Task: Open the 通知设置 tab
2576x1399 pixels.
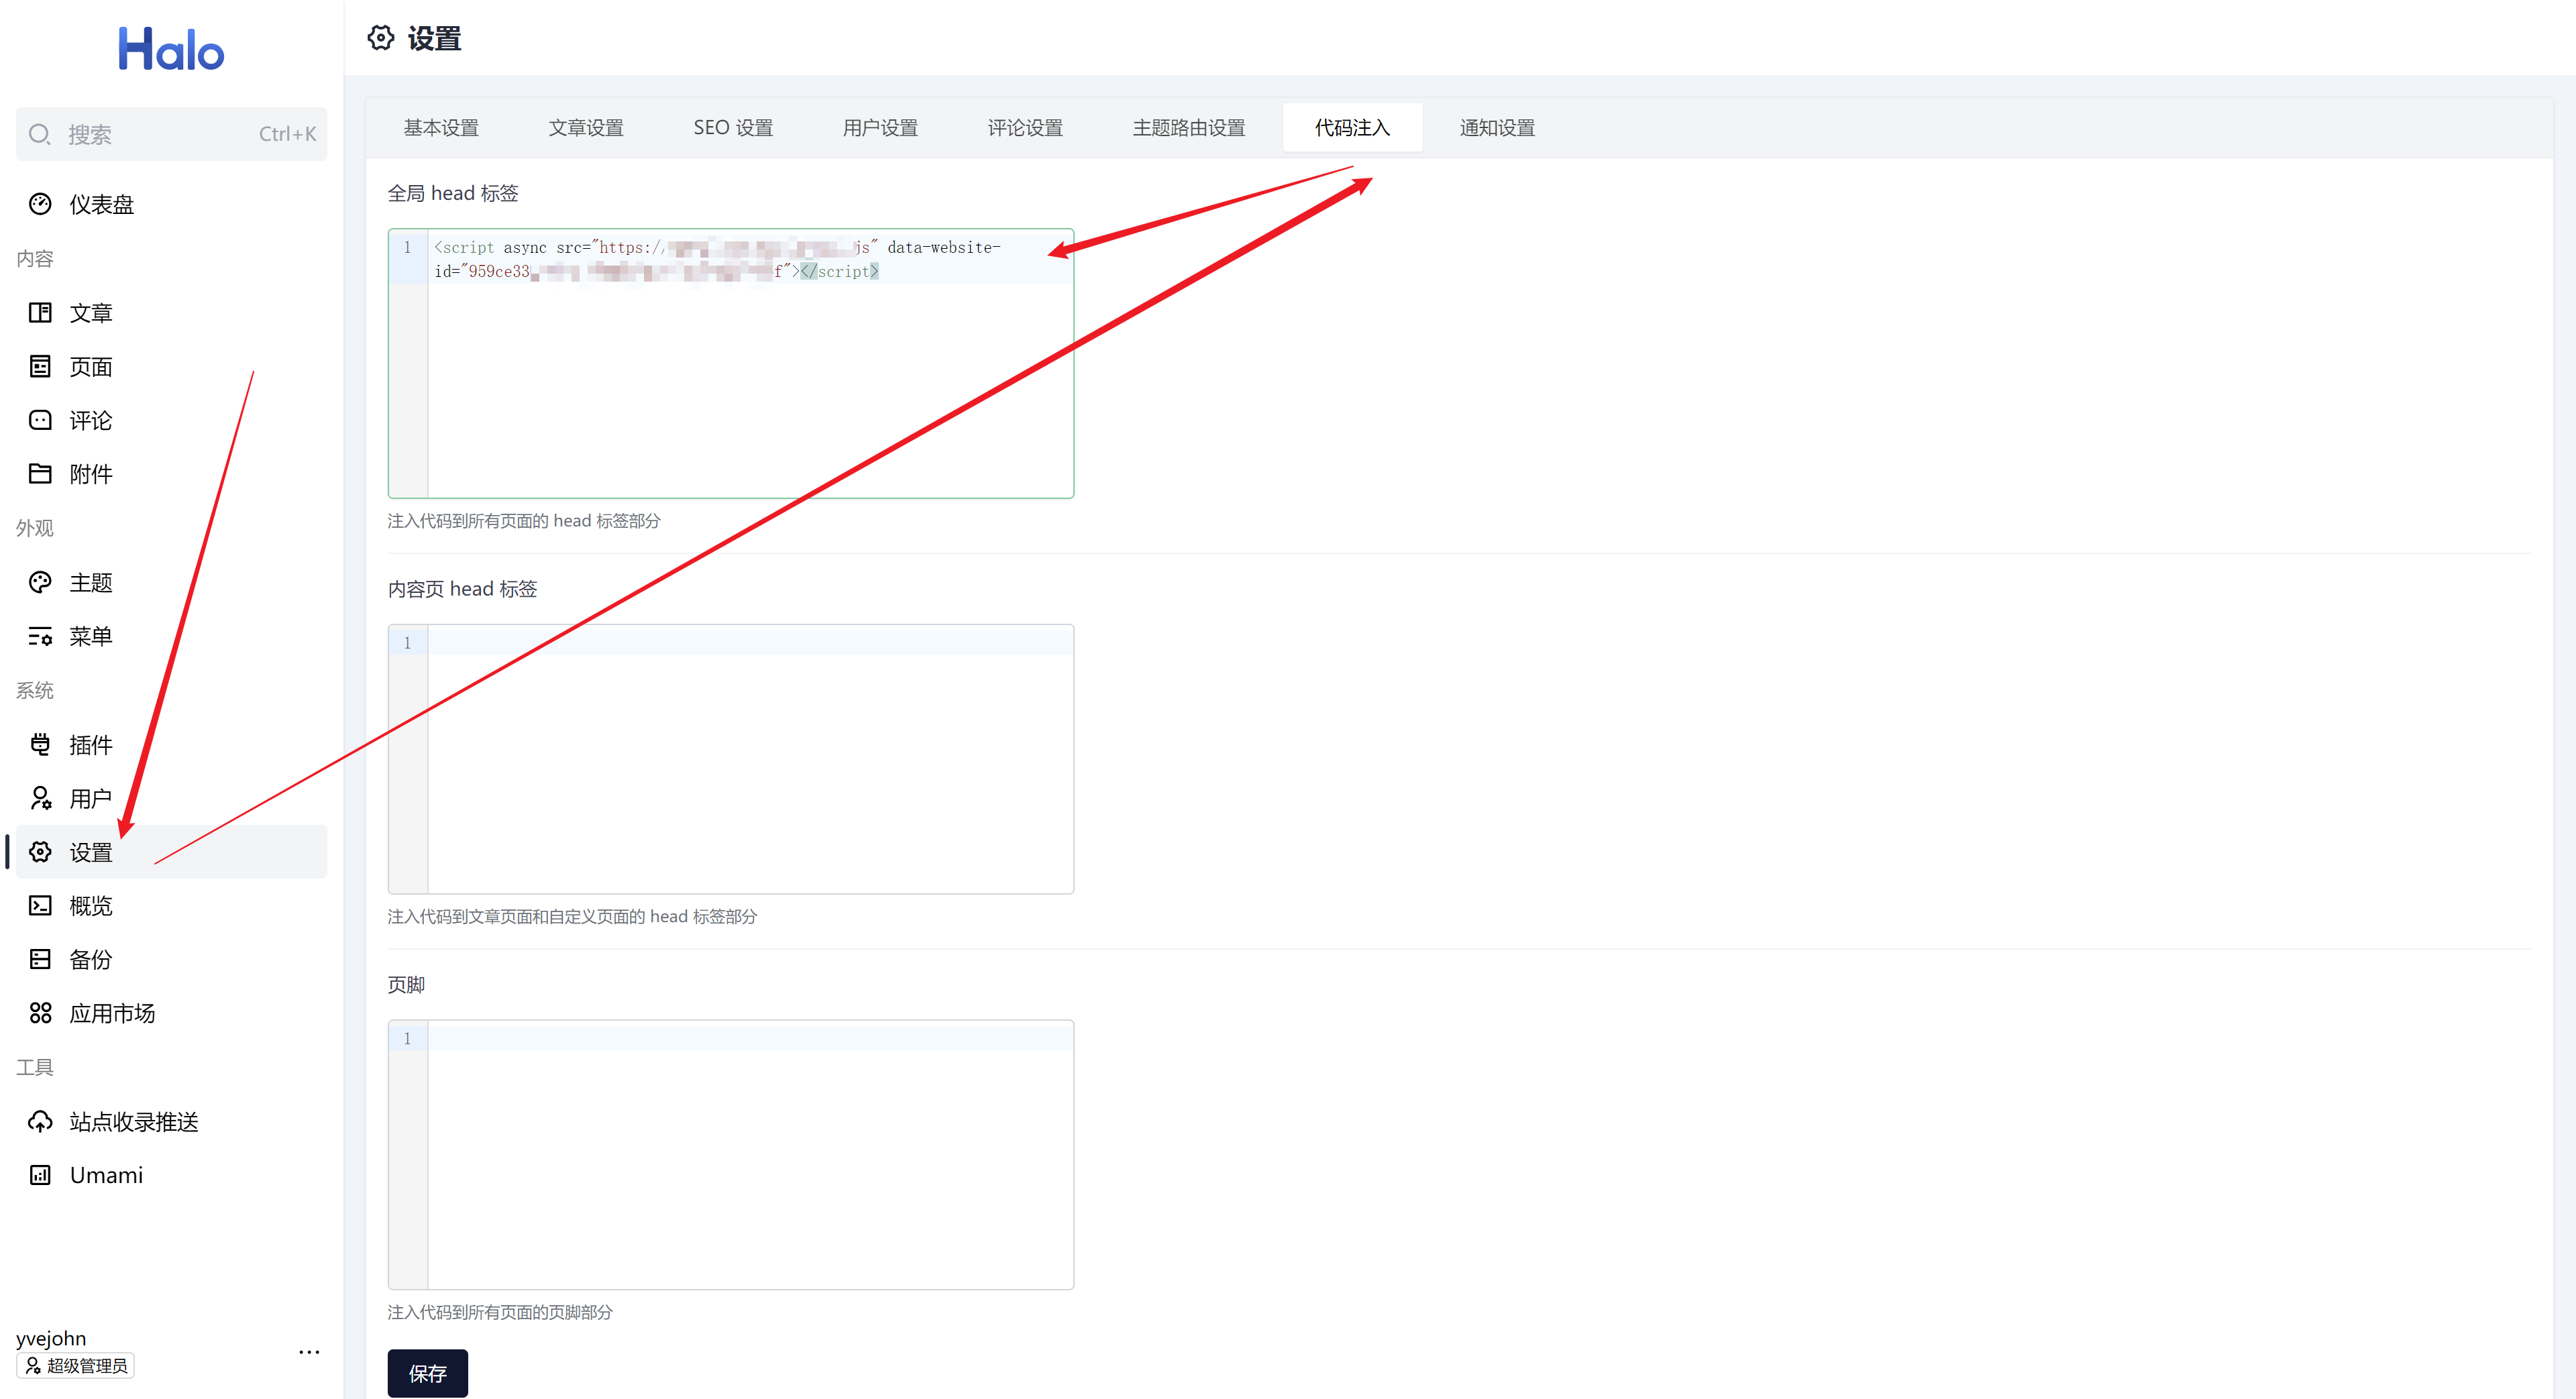Action: [x=1496, y=128]
